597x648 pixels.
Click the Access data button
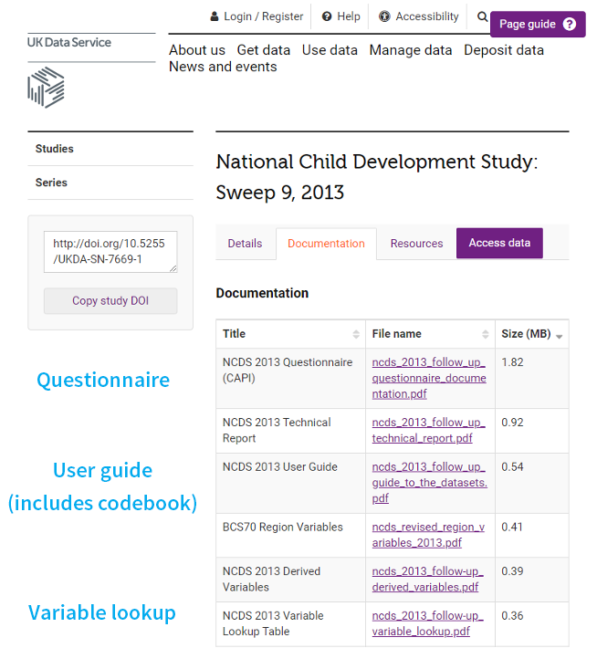coord(499,243)
